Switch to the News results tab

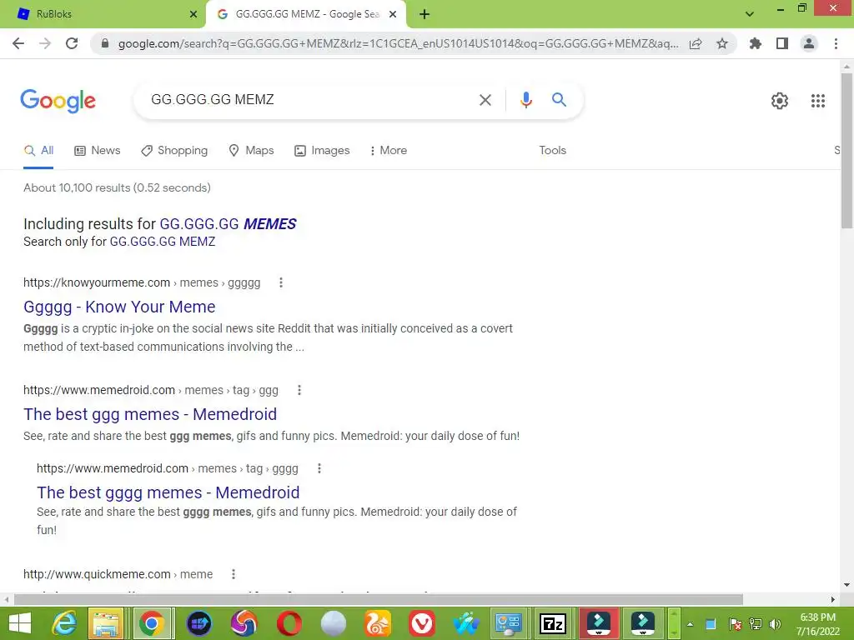pos(98,151)
